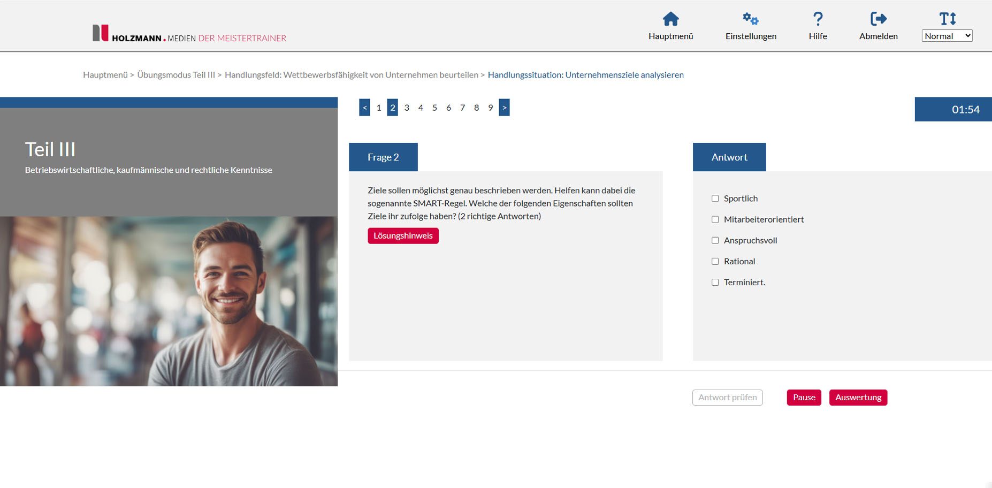Open the Normal font size dropdown

click(x=947, y=36)
